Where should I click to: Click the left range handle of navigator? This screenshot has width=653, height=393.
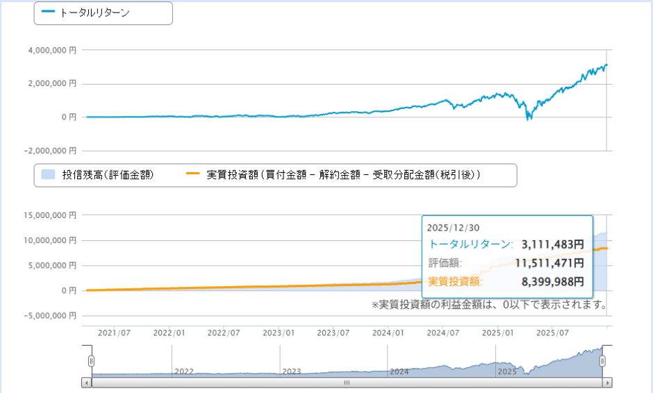pos(91,360)
